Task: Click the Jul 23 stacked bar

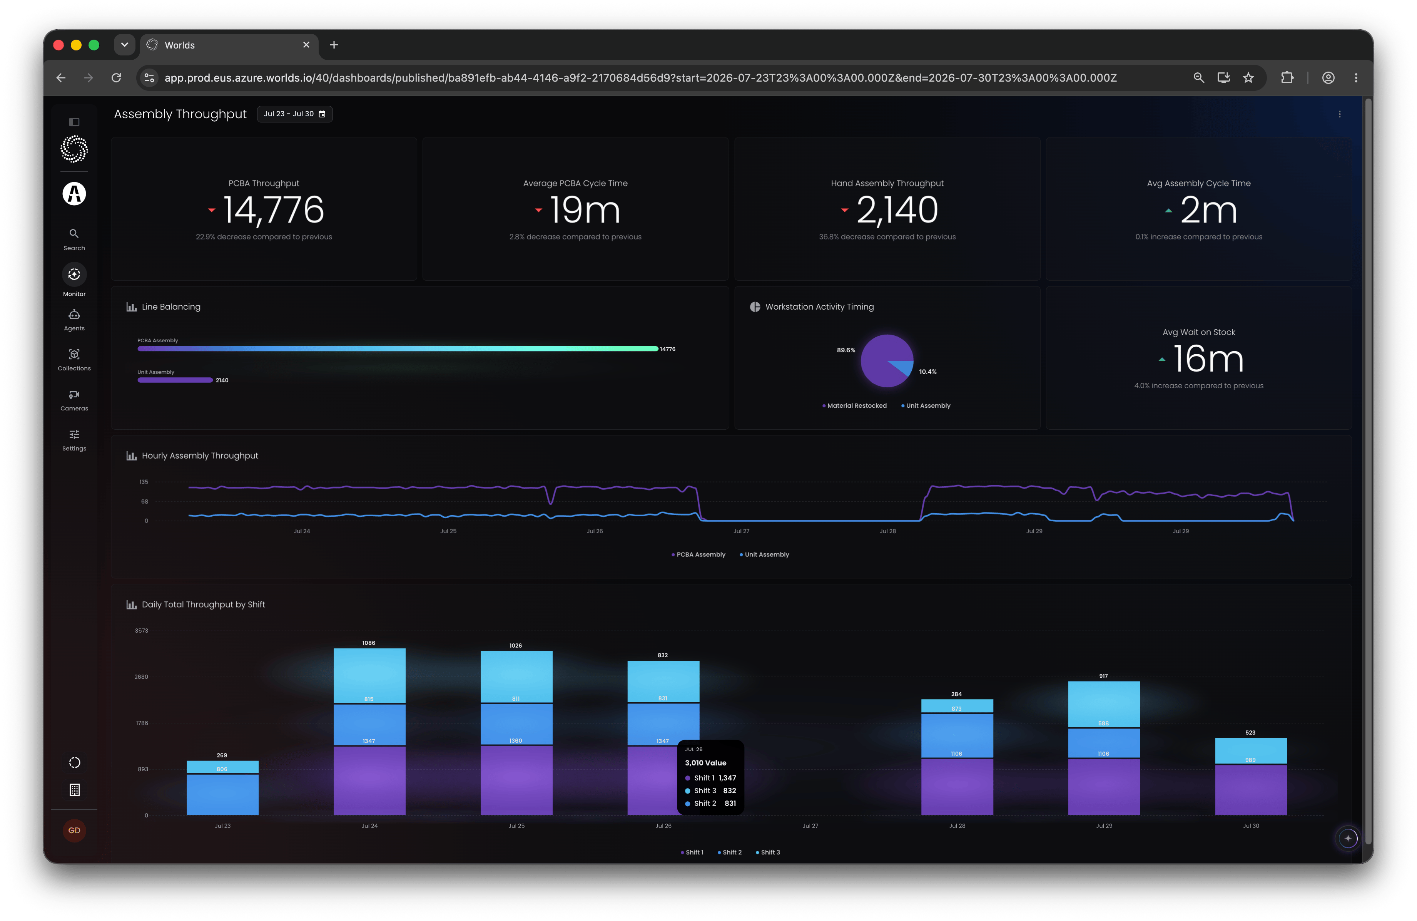Action: 223,787
